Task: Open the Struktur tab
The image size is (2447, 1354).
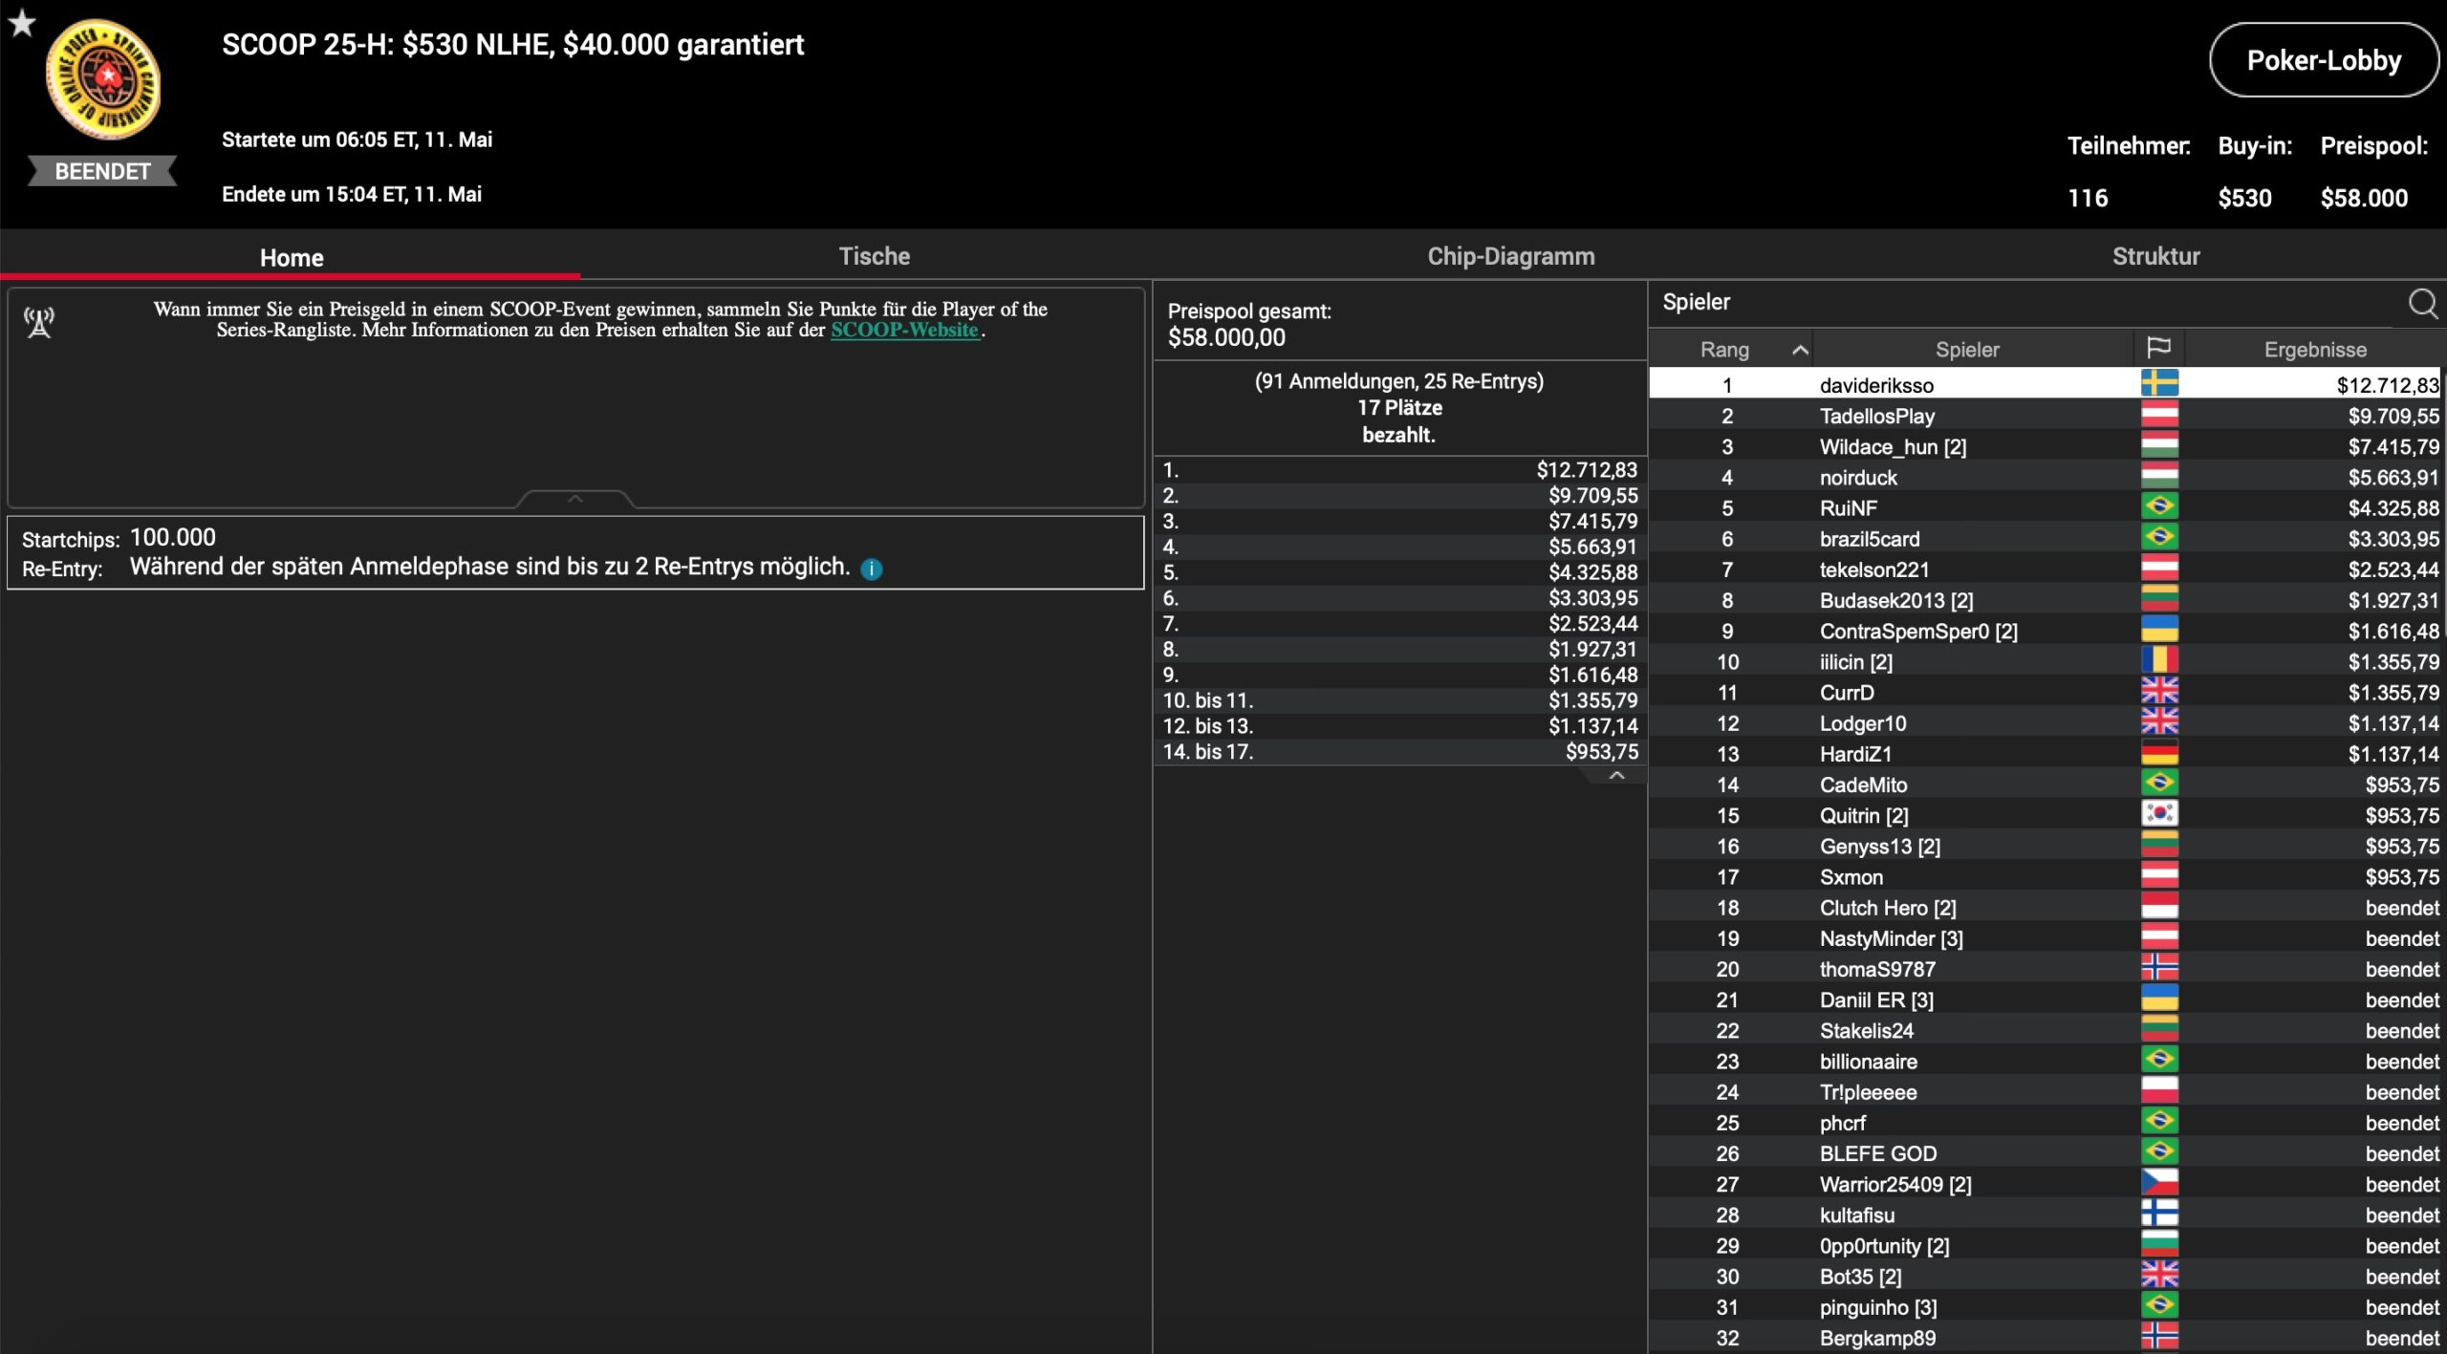Action: click(x=2155, y=256)
